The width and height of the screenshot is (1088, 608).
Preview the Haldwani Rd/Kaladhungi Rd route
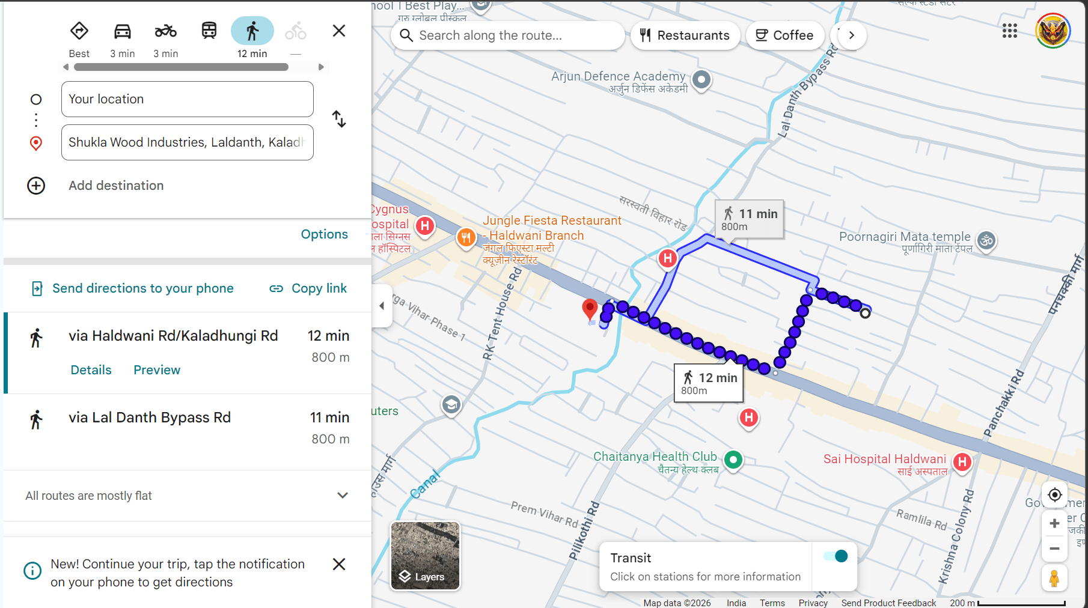(157, 370)
